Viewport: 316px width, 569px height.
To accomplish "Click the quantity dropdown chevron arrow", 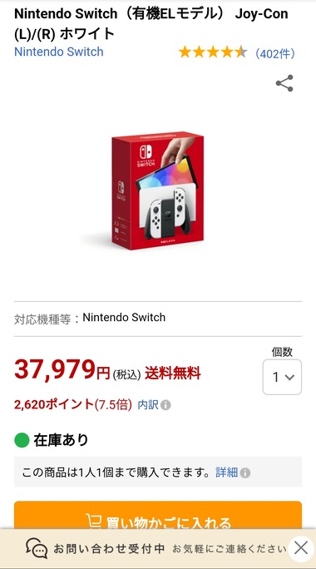I will pos(289,378).
